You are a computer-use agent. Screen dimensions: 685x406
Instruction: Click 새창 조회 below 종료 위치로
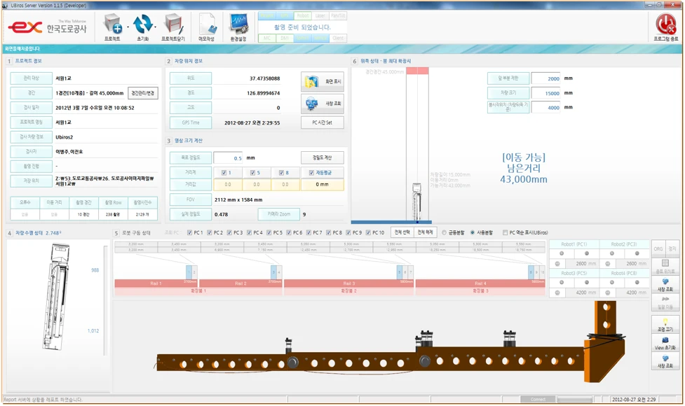(665, 285)
